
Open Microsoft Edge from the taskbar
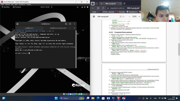pos(98,98)
